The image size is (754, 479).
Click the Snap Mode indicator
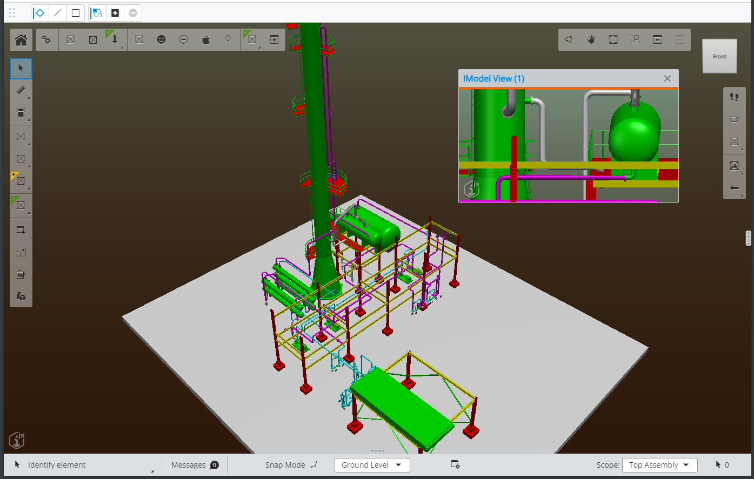[292, 465]
